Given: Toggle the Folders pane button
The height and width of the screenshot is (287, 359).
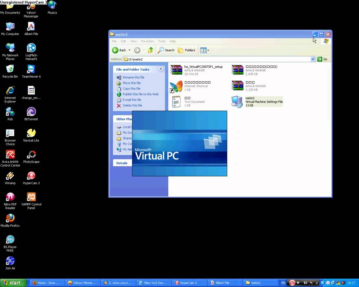Looking at the screenshot, I should tap(187, 50).
